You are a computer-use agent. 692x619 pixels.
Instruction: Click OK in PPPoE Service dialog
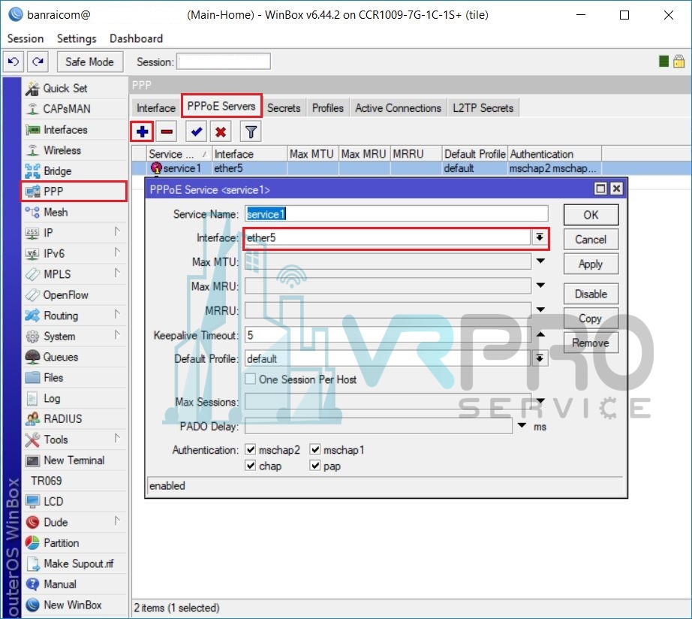591,215
